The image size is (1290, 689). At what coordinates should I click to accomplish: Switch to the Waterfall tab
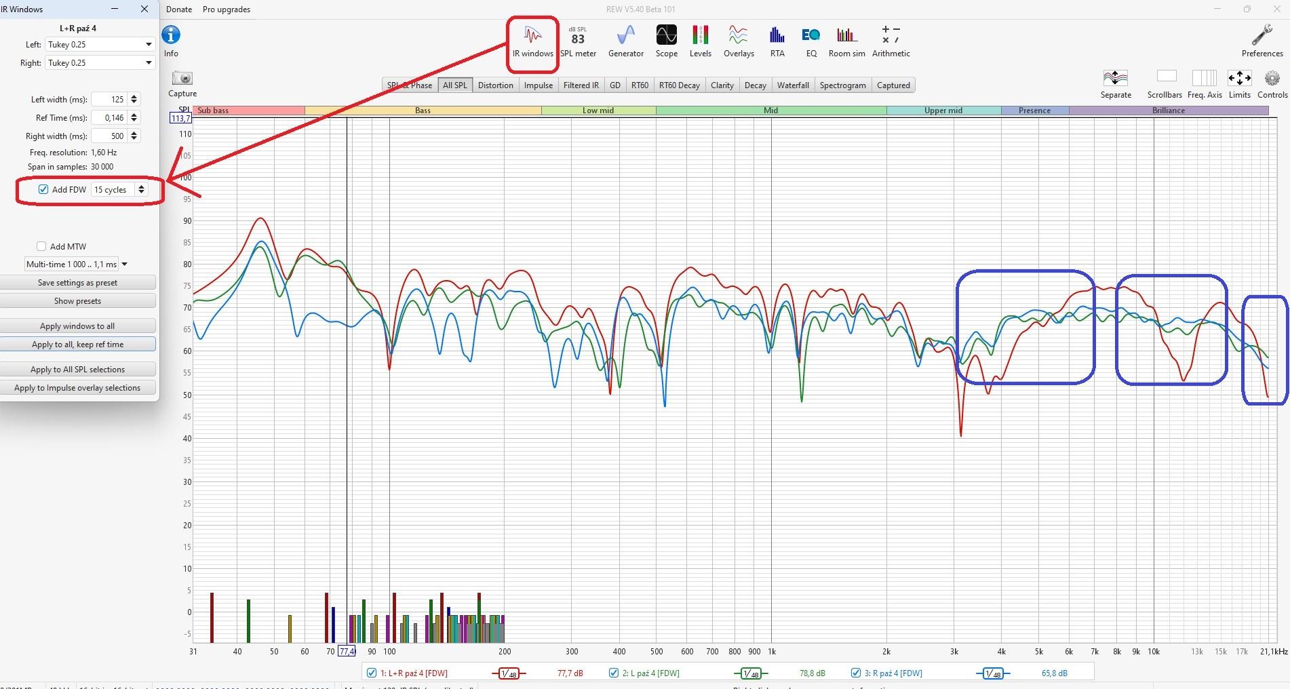pyautogui.click(x=792, y=85)
